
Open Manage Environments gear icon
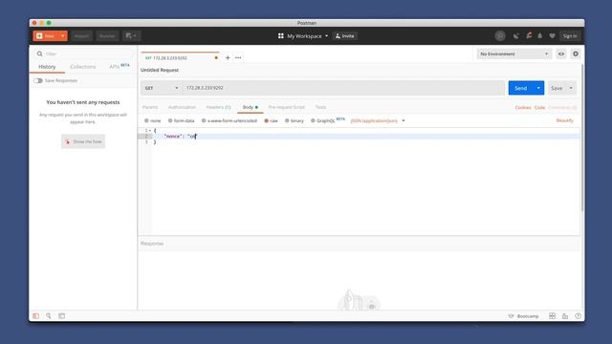click(576, 54)
